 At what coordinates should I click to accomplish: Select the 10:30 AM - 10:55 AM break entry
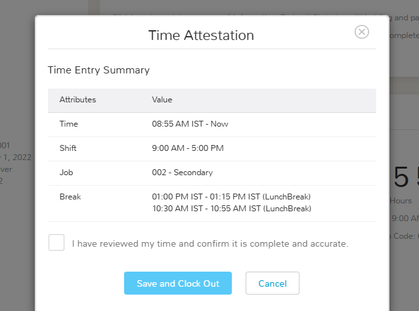pos(232,209)
